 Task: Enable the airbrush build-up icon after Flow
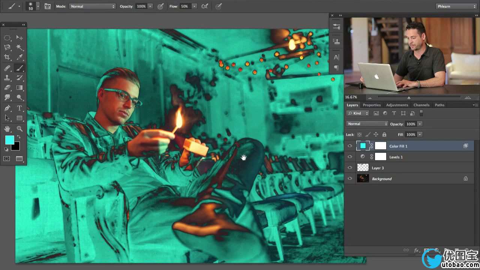pyautogui.click(x=205, y=6)
